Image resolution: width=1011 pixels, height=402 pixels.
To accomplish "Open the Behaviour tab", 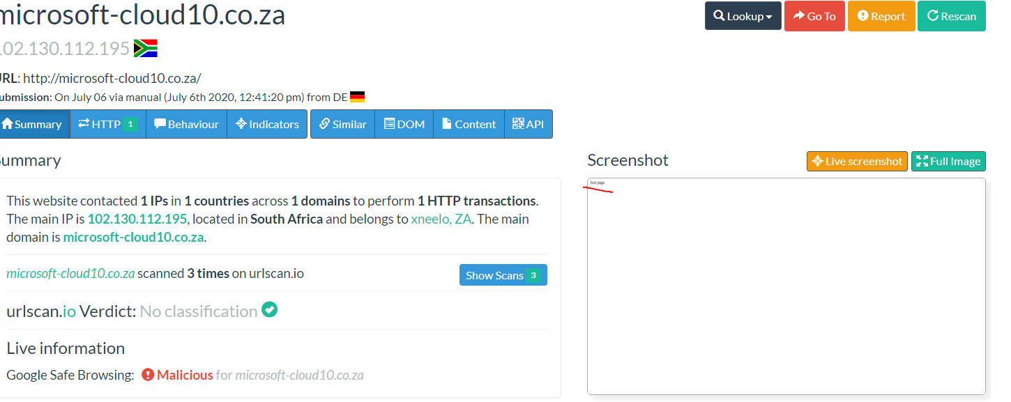I will [186, 123].
